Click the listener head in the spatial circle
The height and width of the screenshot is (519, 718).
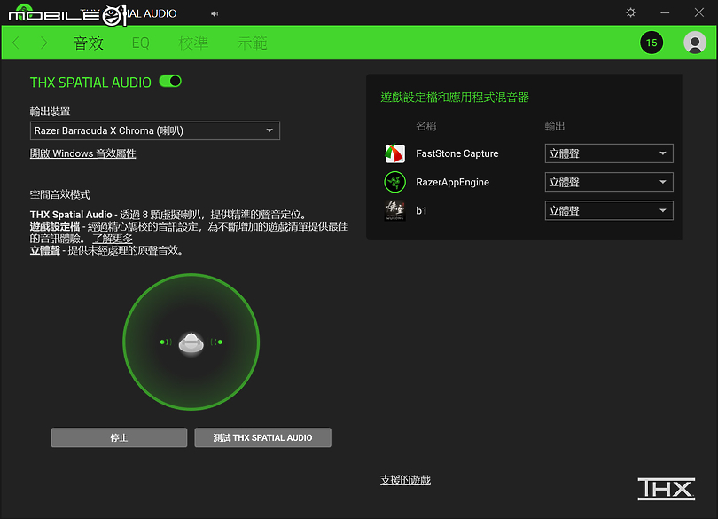pos(191,343)
